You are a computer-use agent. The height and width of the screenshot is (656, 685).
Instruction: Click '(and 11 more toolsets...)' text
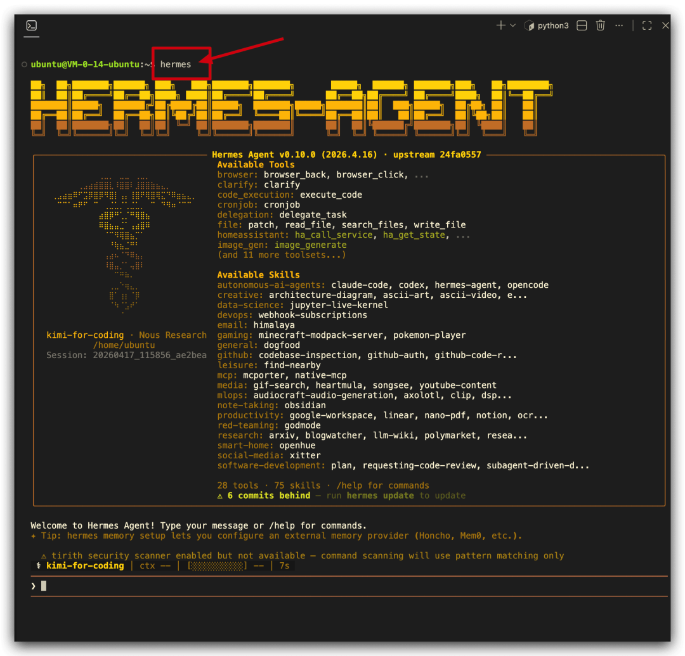pyautogui.click(x=282, y=255)
